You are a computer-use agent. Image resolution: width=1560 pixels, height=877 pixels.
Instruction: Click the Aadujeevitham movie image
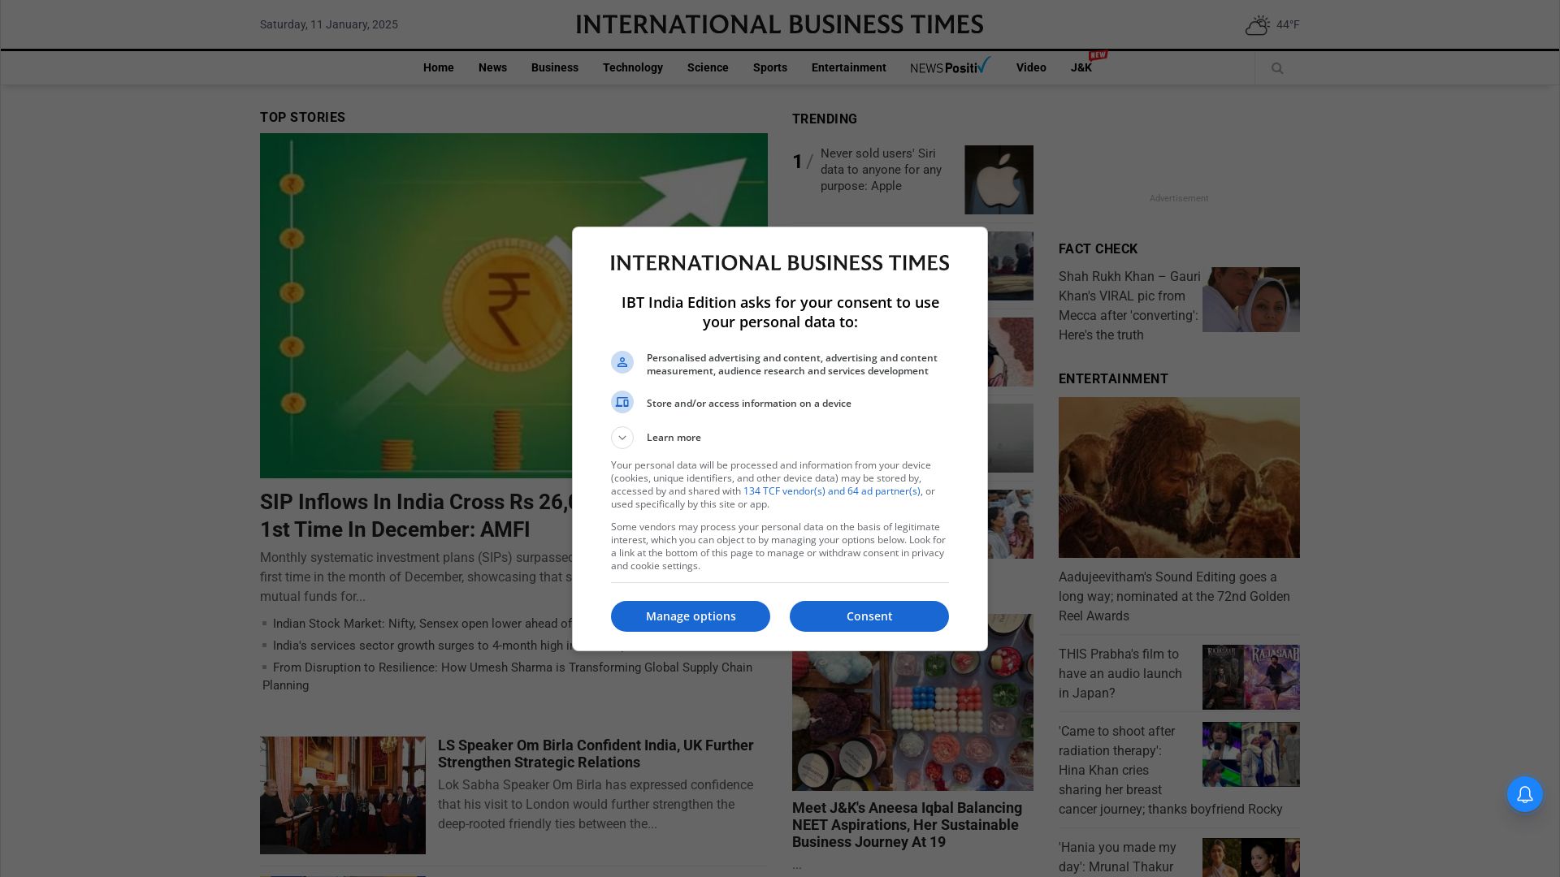click(1179, 477)
